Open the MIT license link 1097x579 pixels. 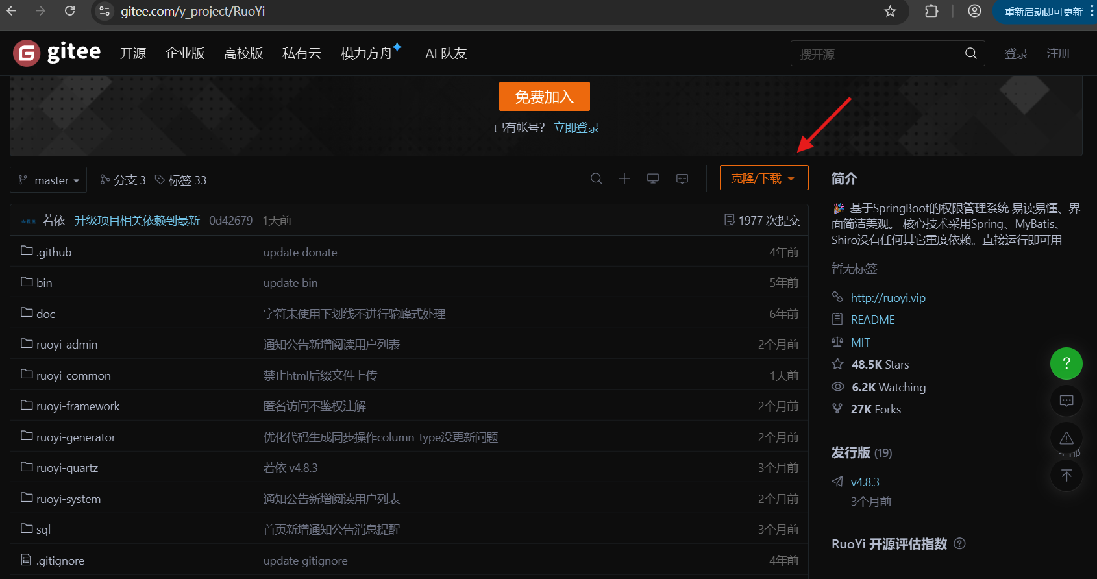pyautogui.click(x=860, y=342)
